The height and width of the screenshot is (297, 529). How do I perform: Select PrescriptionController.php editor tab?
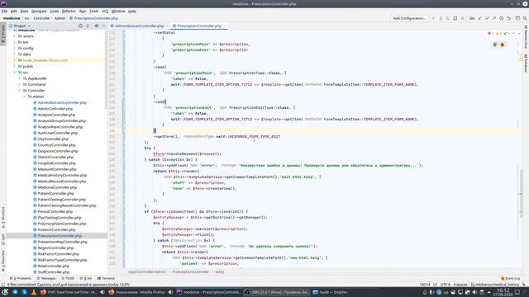click(199, 26)
